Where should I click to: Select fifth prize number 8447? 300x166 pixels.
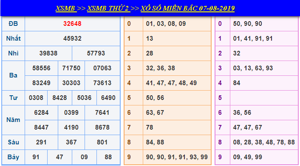41,127
